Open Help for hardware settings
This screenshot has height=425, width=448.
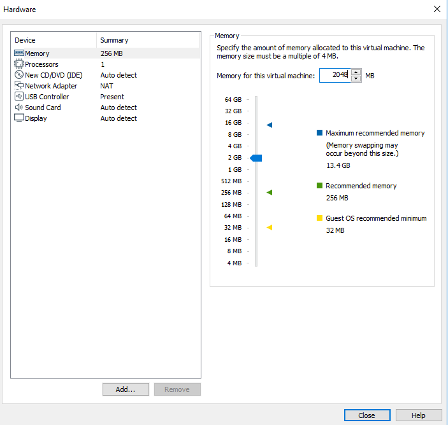coord(419,415)
